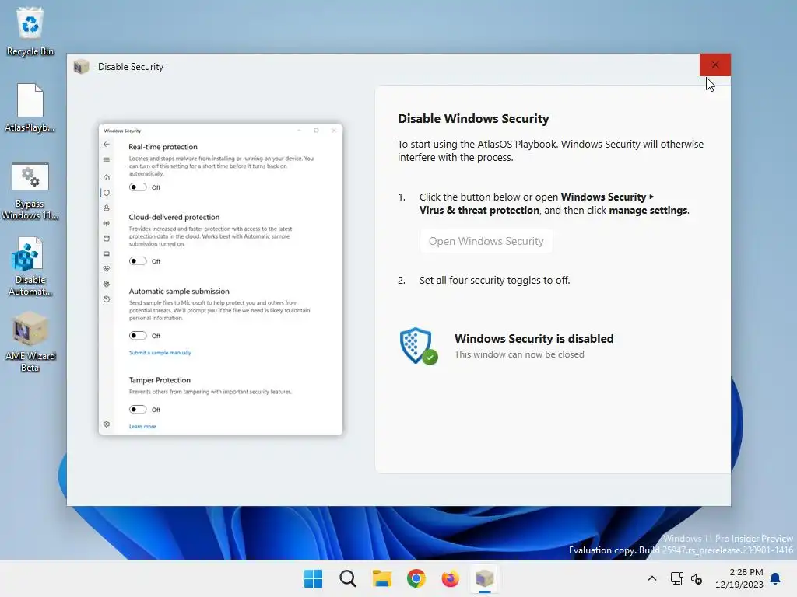Viewport: 797px width, 597px height.
Task: Click the network icon in system tray
Action: [676, 578]
